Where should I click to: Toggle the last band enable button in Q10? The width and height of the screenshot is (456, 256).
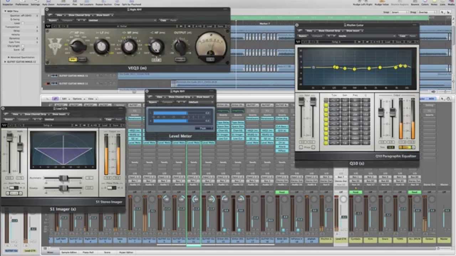click(326, 143)
